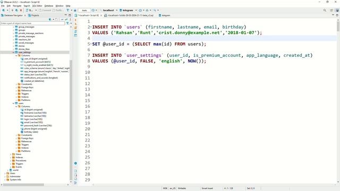
Task: Click the navigator filter funnel icon
Action: tap(67, 23)
